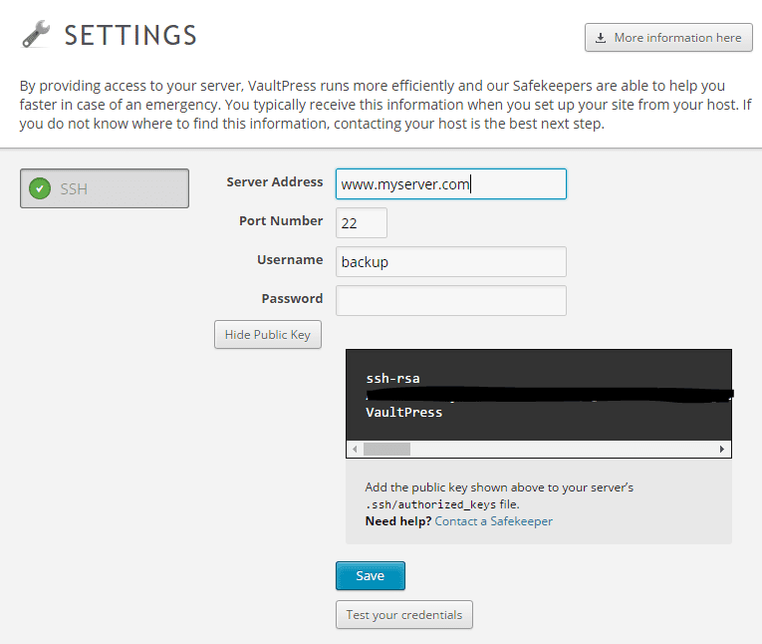Click the Port Number label
Viewport: 762px width, 644px height.
point(281,221)
